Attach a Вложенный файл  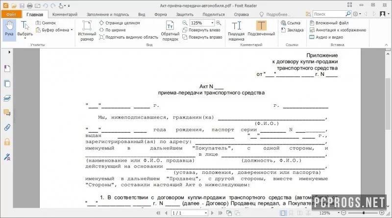coord(329,23)
